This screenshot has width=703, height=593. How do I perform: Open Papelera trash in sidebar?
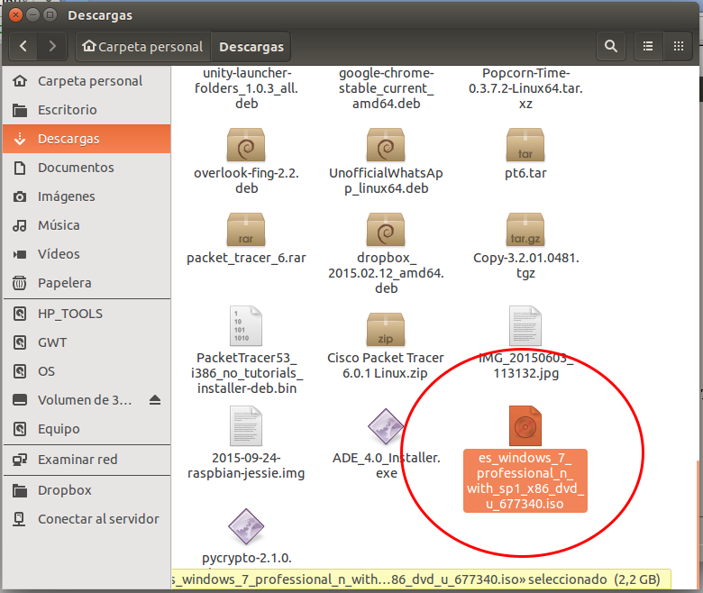tap(87, 283)
